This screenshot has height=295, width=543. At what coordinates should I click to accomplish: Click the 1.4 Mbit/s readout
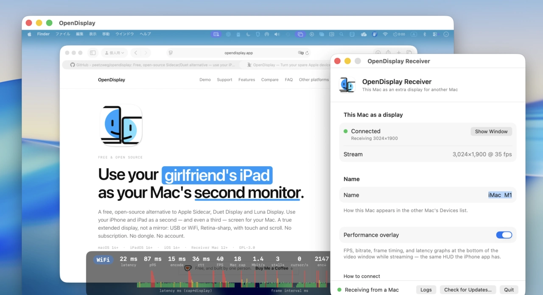point(258,261)
